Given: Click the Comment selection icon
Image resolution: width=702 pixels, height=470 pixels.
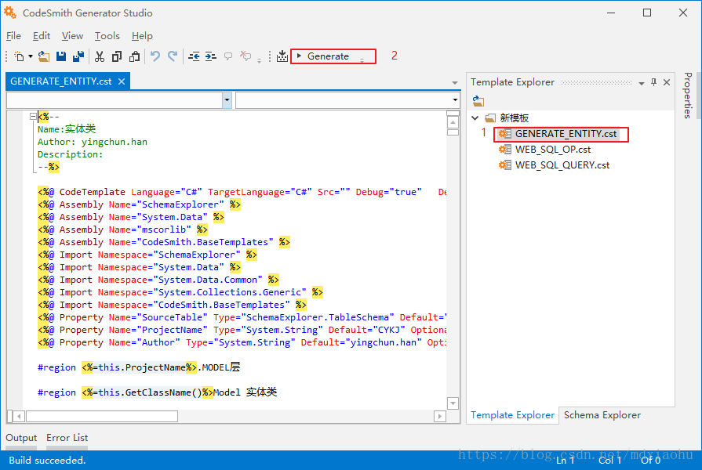Looking at the screenshot, I should 228,56.
